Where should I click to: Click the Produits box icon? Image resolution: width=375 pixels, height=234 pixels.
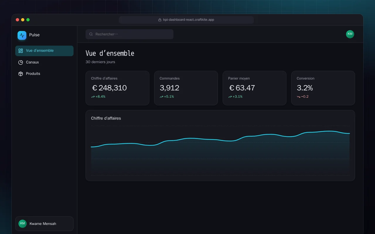(21, 74)
